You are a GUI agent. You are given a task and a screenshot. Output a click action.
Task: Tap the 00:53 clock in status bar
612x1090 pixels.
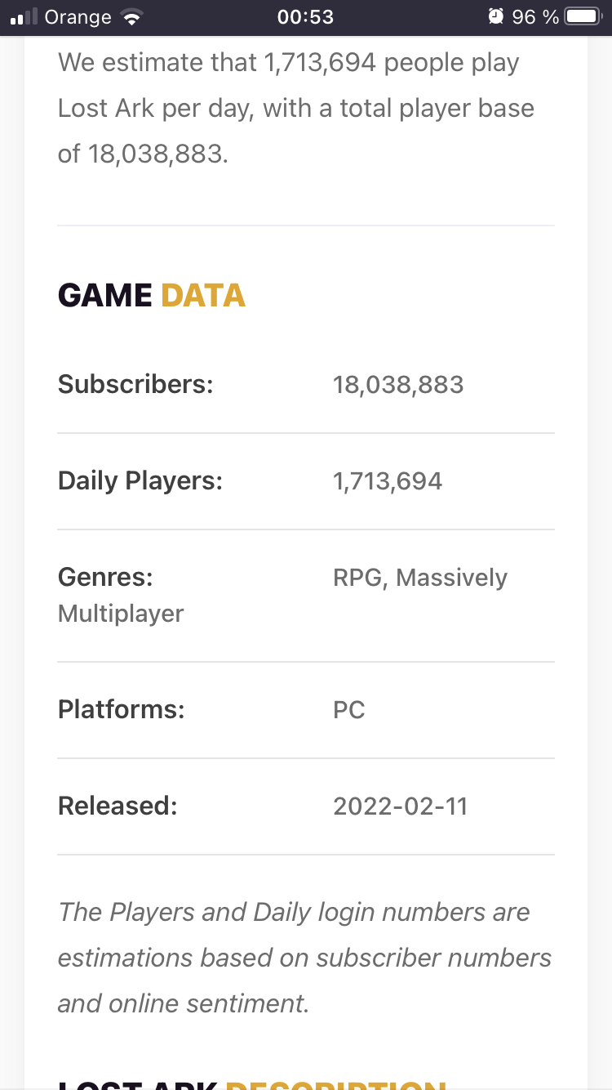click(x=305, y=17)
